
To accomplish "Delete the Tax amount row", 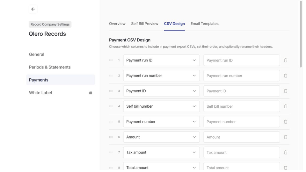I will 286,153.
